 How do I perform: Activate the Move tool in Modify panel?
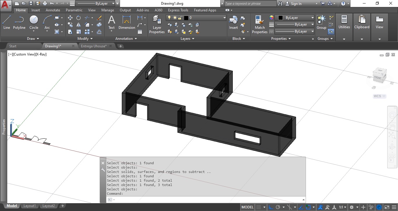70,18
